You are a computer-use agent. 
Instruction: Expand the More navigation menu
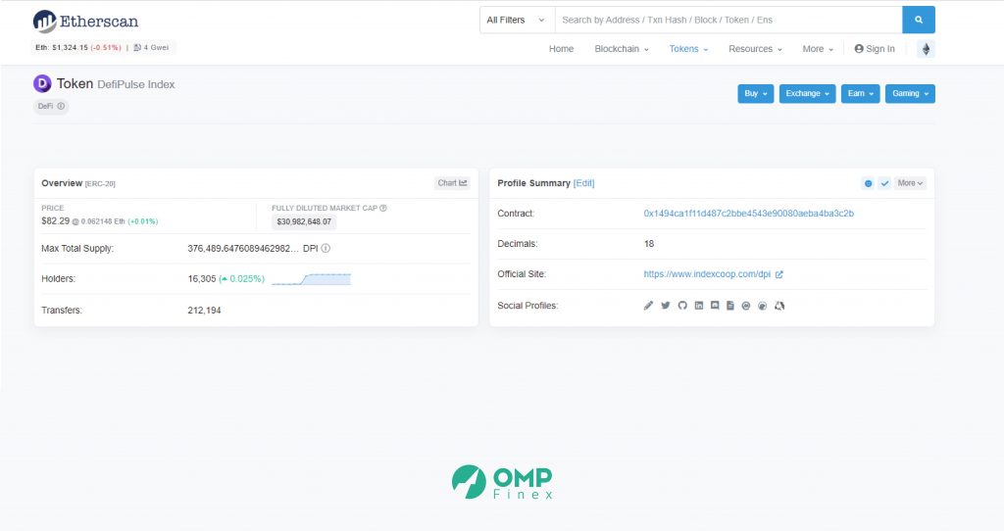point(818,49)
